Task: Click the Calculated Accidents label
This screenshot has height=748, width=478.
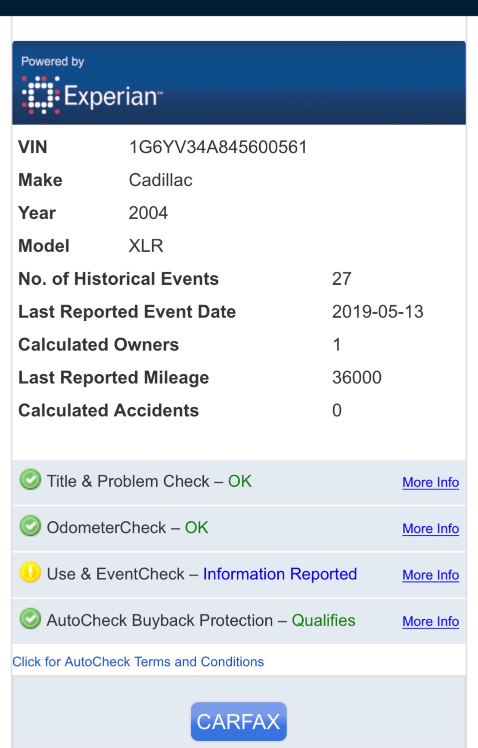Action: tap(108, 410)
